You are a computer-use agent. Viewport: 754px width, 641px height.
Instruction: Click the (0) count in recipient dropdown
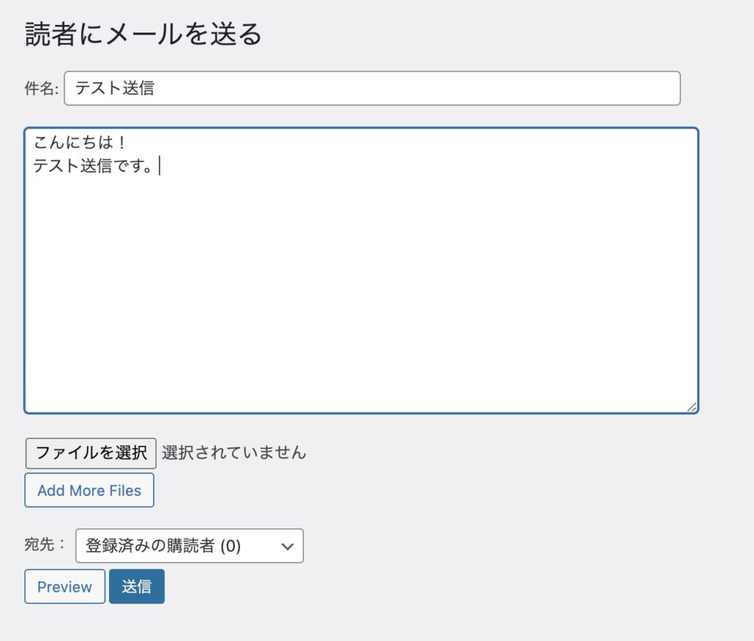[230, 546]
